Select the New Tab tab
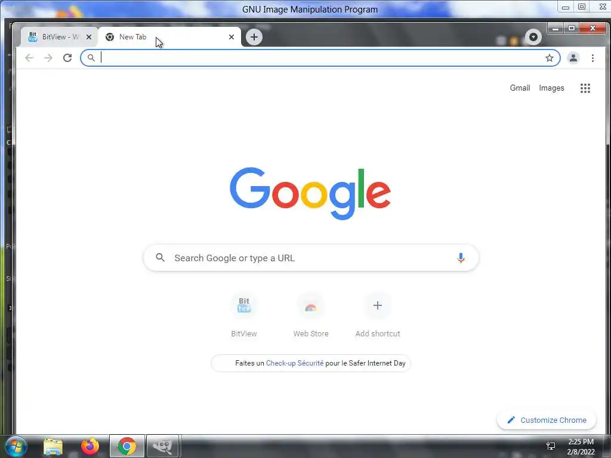Viewport: 611px width, 458px height. (x=168, y=37)
